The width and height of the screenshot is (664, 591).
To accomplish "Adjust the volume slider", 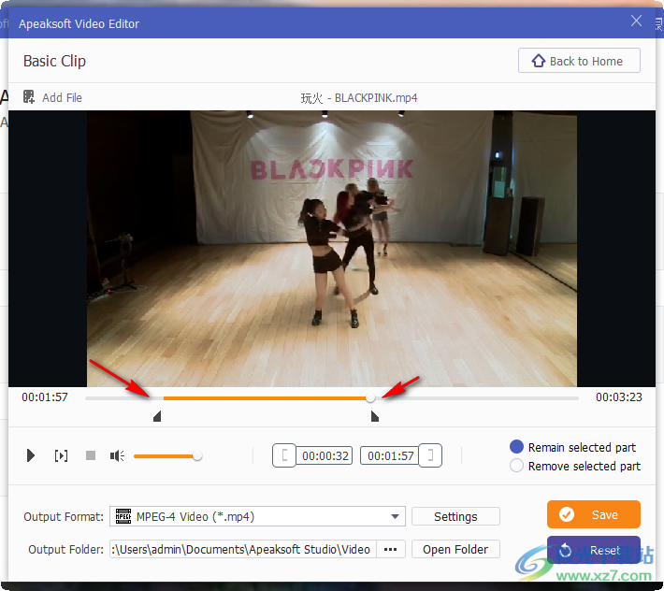I will [167, 456].
